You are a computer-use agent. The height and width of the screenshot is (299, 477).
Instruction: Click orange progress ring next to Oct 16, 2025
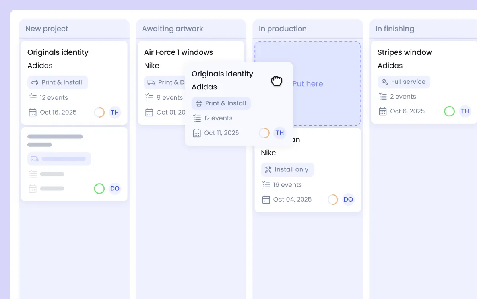click(x=99, y=112)
